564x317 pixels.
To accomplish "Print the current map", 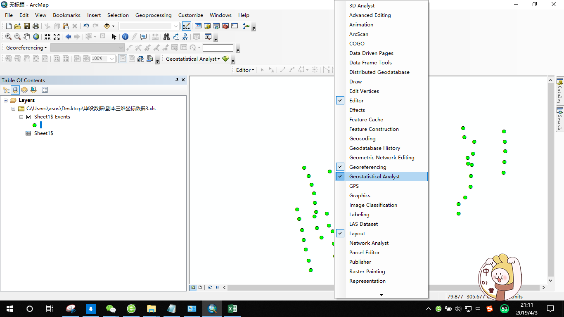I will point(36,26).
